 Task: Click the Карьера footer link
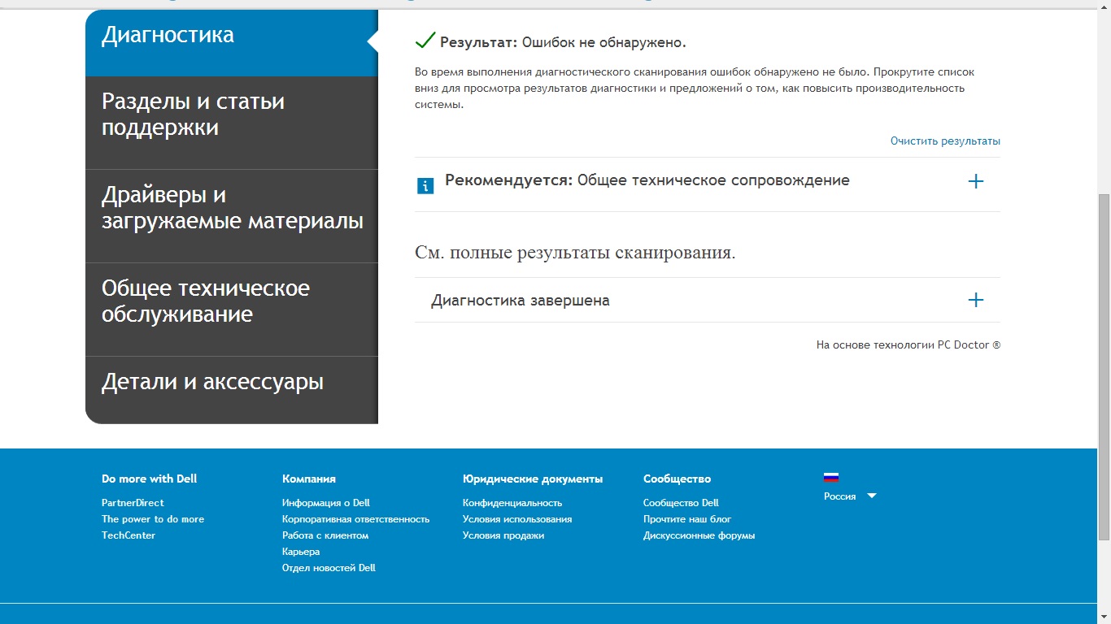tap(301, 552)
